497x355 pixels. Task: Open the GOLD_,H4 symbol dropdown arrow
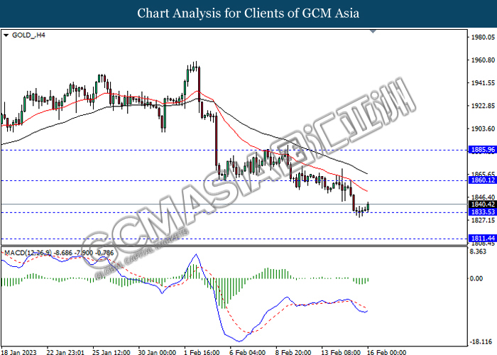coord(6,35)
